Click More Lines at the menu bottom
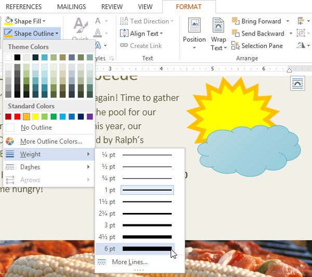Viewport: 312px width, 277px height. [129, 262]
